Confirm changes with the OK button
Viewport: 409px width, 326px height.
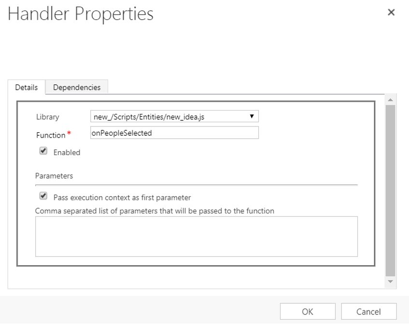[308, 311]
